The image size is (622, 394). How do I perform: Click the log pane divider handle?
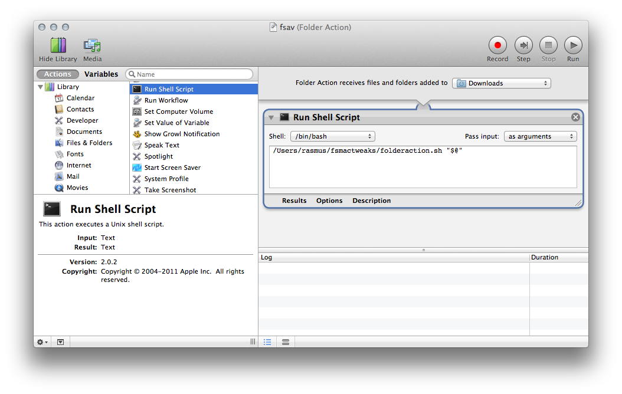424,250
